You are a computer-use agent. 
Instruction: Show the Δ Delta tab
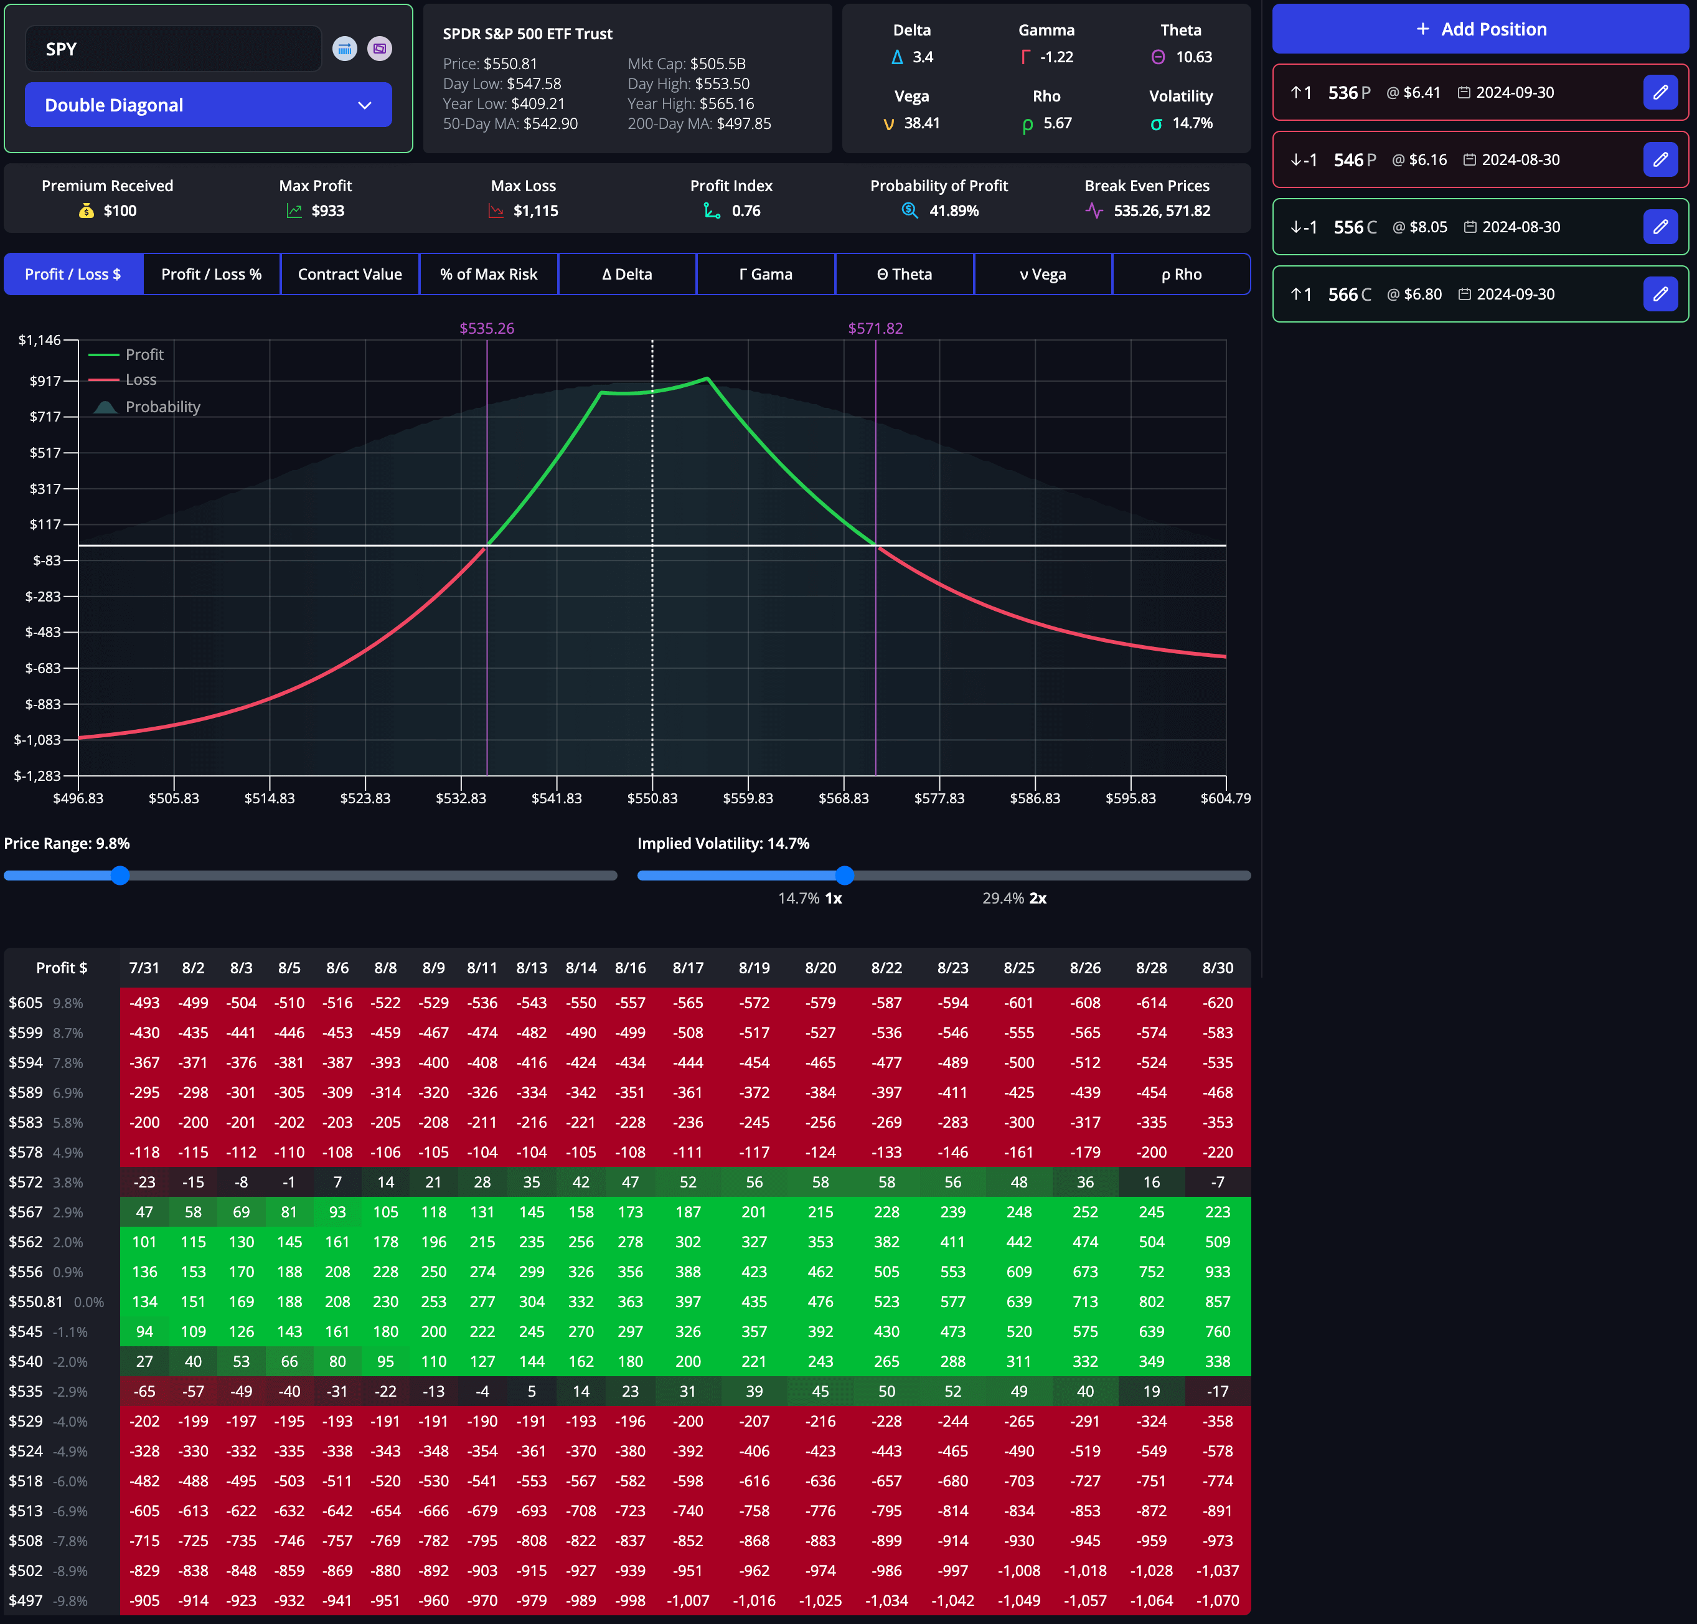click(626, 273)
